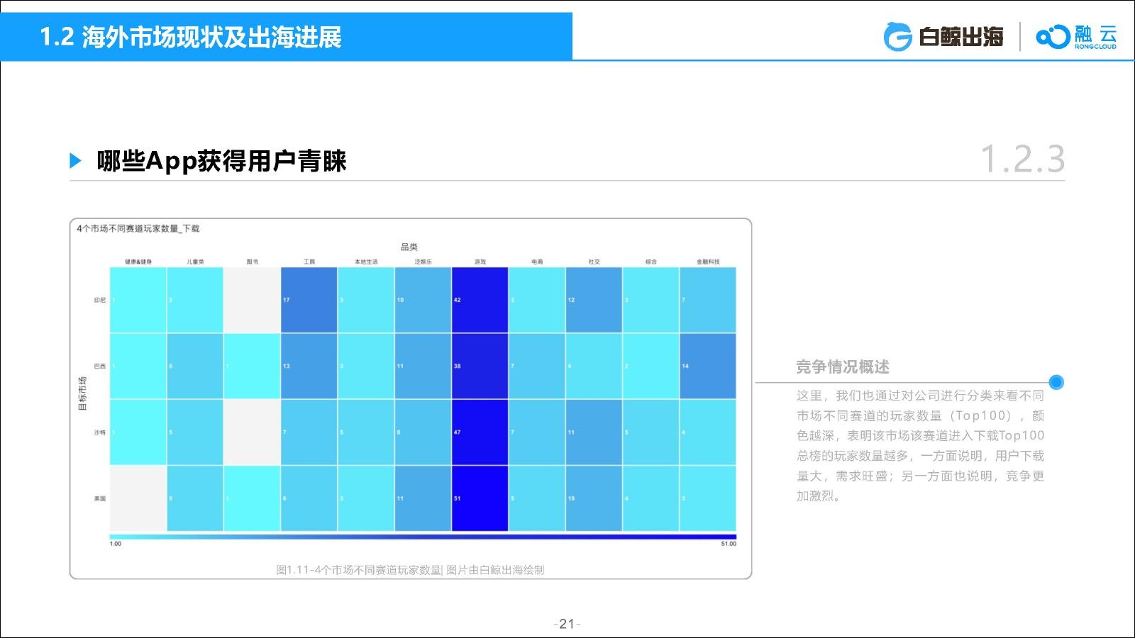Select the 图书 column header
Image resolution: width=1135 pixels, height=638 pixels.
[x=253, y=262]
